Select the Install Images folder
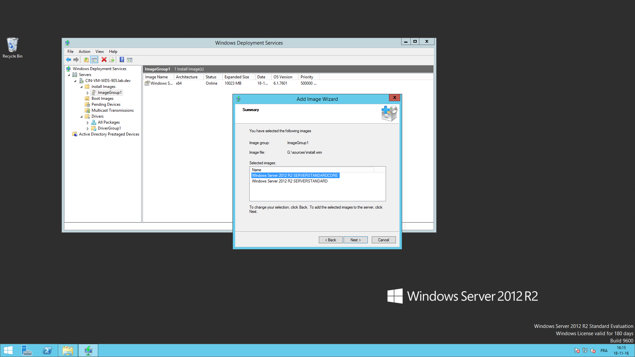 (x=103, y=87)
